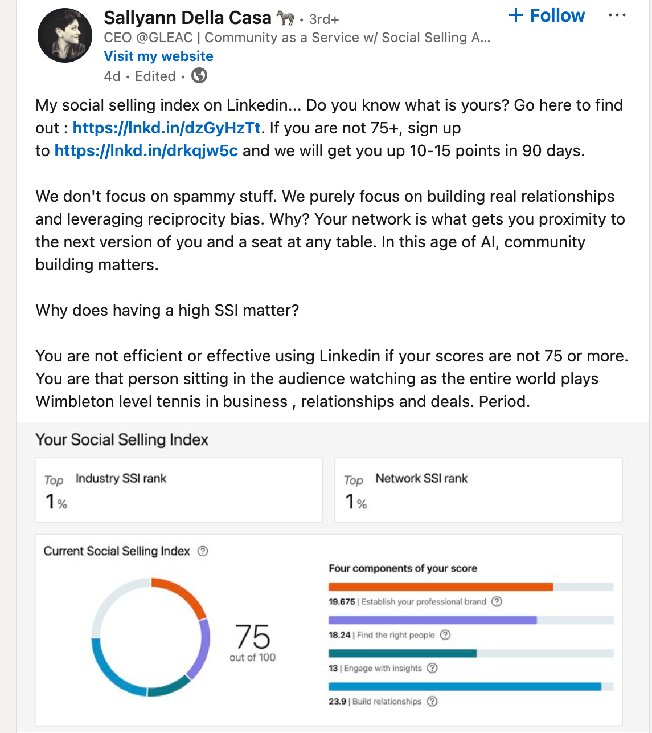
Task: Open the Visit my website link
Action: point(158,56)
